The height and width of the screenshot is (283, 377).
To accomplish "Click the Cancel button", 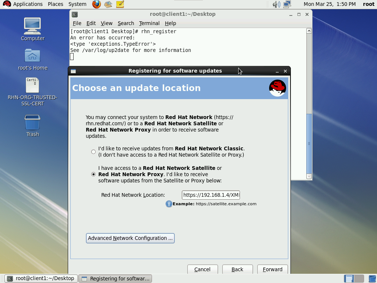I will click(202, 269).
